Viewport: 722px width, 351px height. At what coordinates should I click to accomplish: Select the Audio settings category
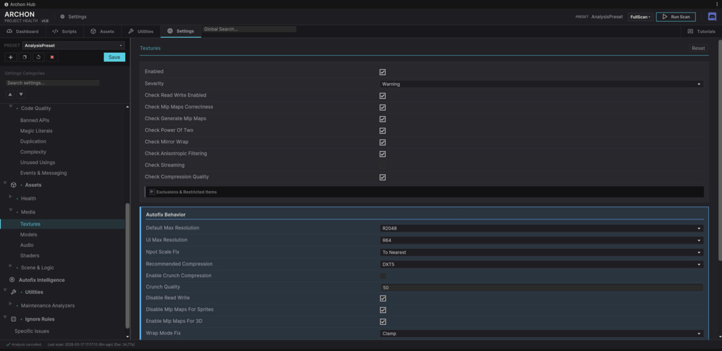tap(26, 245)
